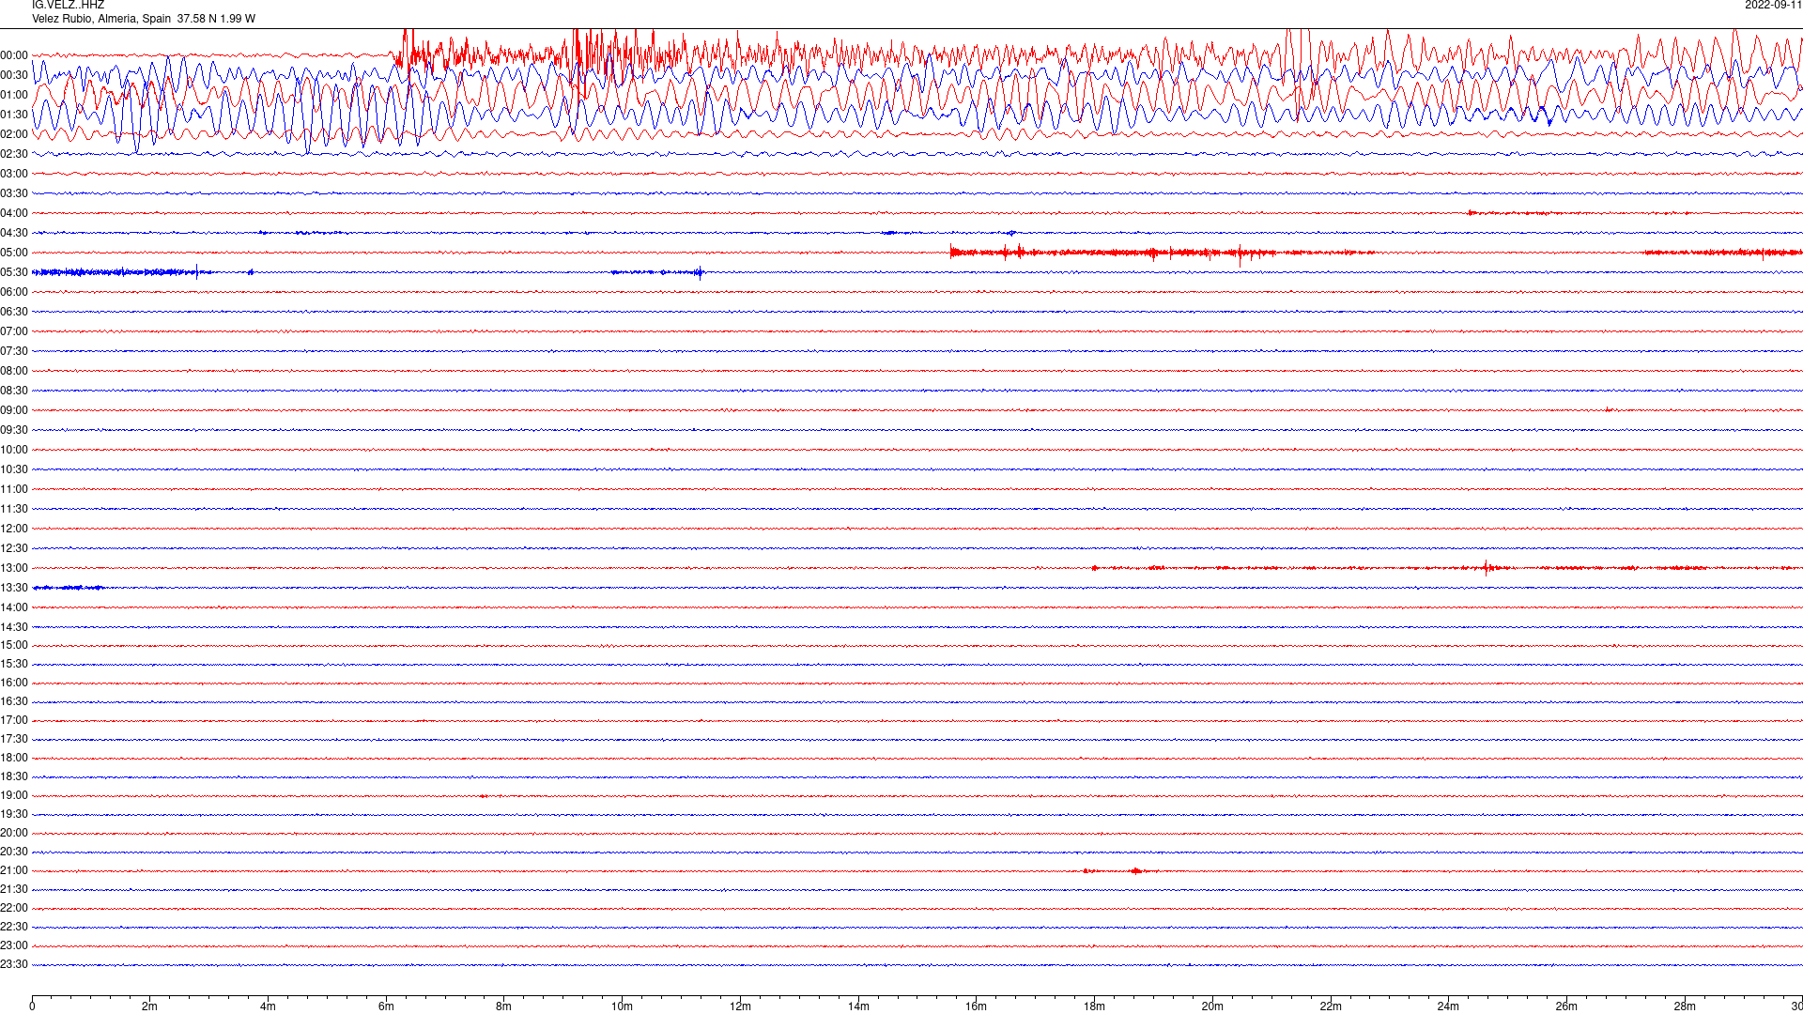Click the 28m axis tick label
1803x1014 pixels.
(1685, 1006)
